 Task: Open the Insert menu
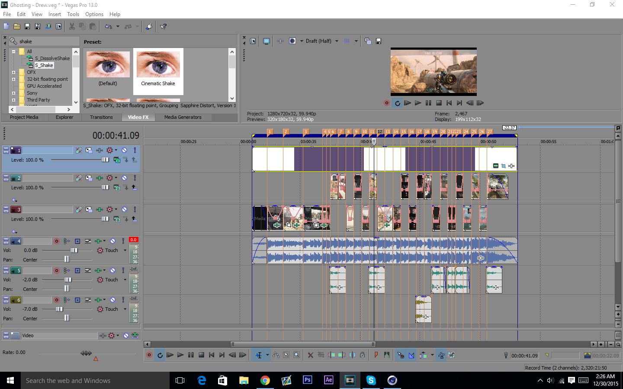point(55,14)
